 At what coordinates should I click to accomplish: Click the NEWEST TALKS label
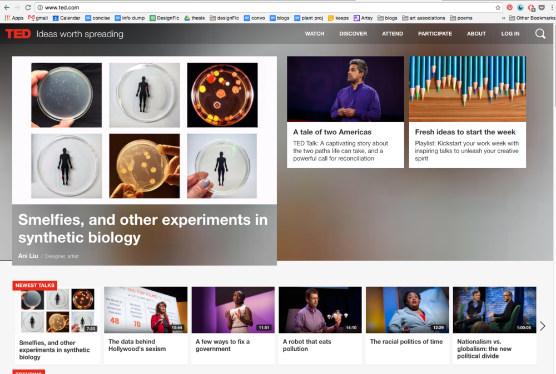(x=34, y=285)
